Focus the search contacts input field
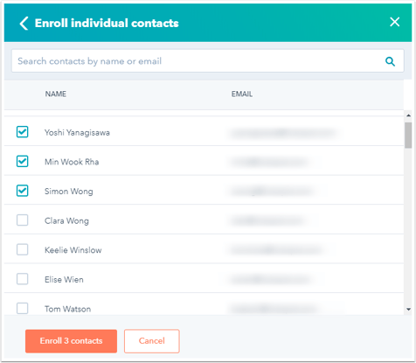 click(x=207, y=61)
